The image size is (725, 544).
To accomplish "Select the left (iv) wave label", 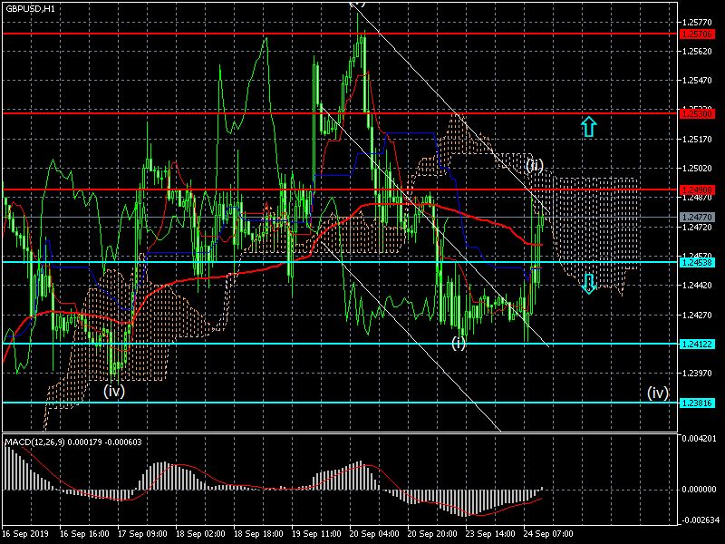I will tap(113, 392).
